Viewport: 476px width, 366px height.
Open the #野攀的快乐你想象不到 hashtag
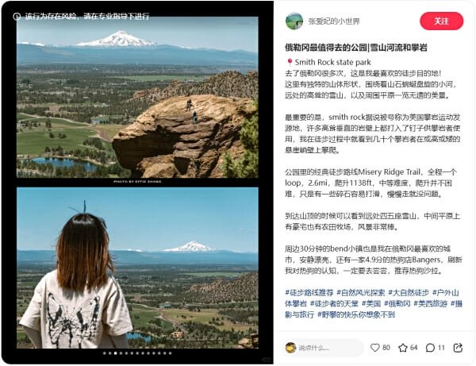pos(356,314)
